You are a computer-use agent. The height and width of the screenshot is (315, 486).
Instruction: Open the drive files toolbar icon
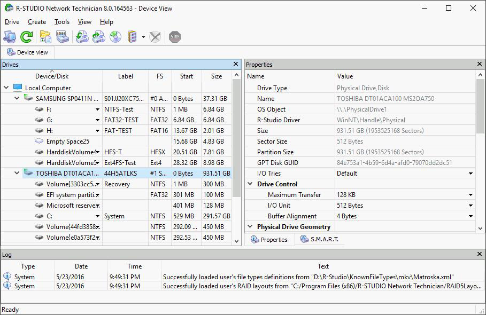[x=45, y=37]
